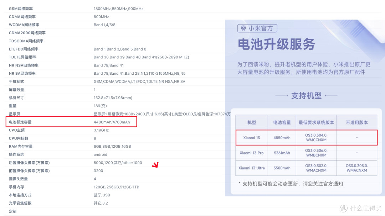Click the 屏幕数量 row label

coord(16,90)
